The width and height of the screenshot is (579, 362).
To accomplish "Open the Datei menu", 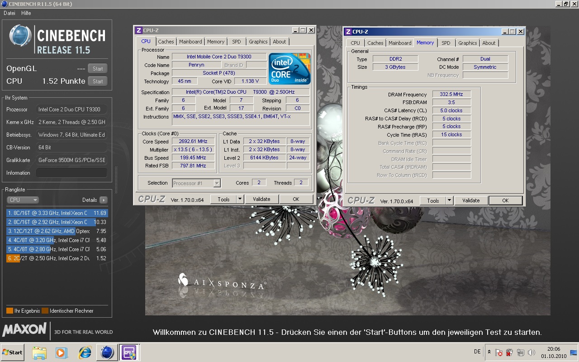I will click(x=9, y=13).
